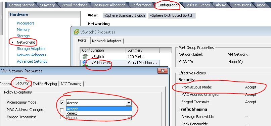Open the Forged Transmits dropdown arrow
The width and height of the screenshot is (271, 126).
(x=129, y=118)
